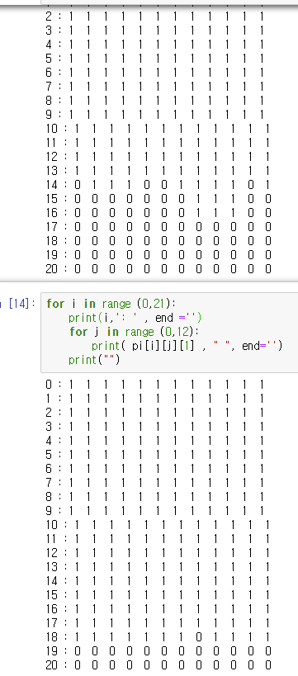Click row 15 containing all ones
The image size is (298, 676).
click(x=158, y=595)
